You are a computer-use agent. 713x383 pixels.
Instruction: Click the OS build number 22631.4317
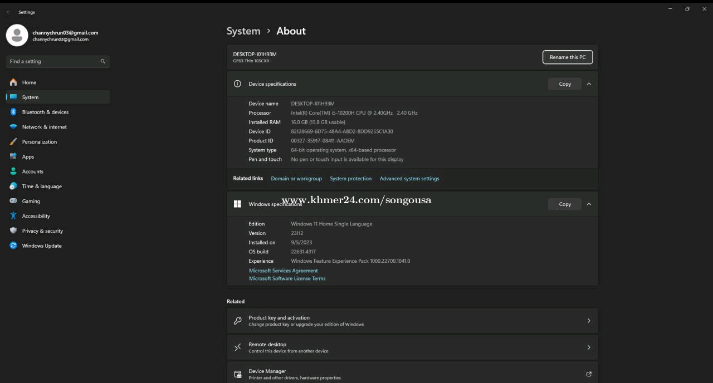pyautogui.click(x=303, y=252)
